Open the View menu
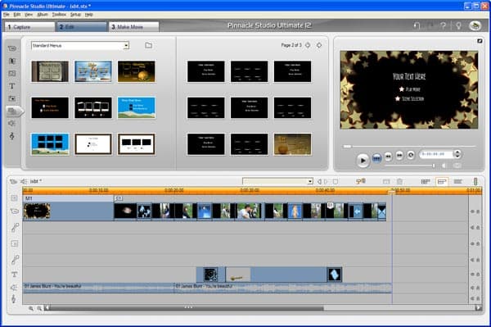Image resolution: width=491 pixels, height=327 pixels. (29, 15)
